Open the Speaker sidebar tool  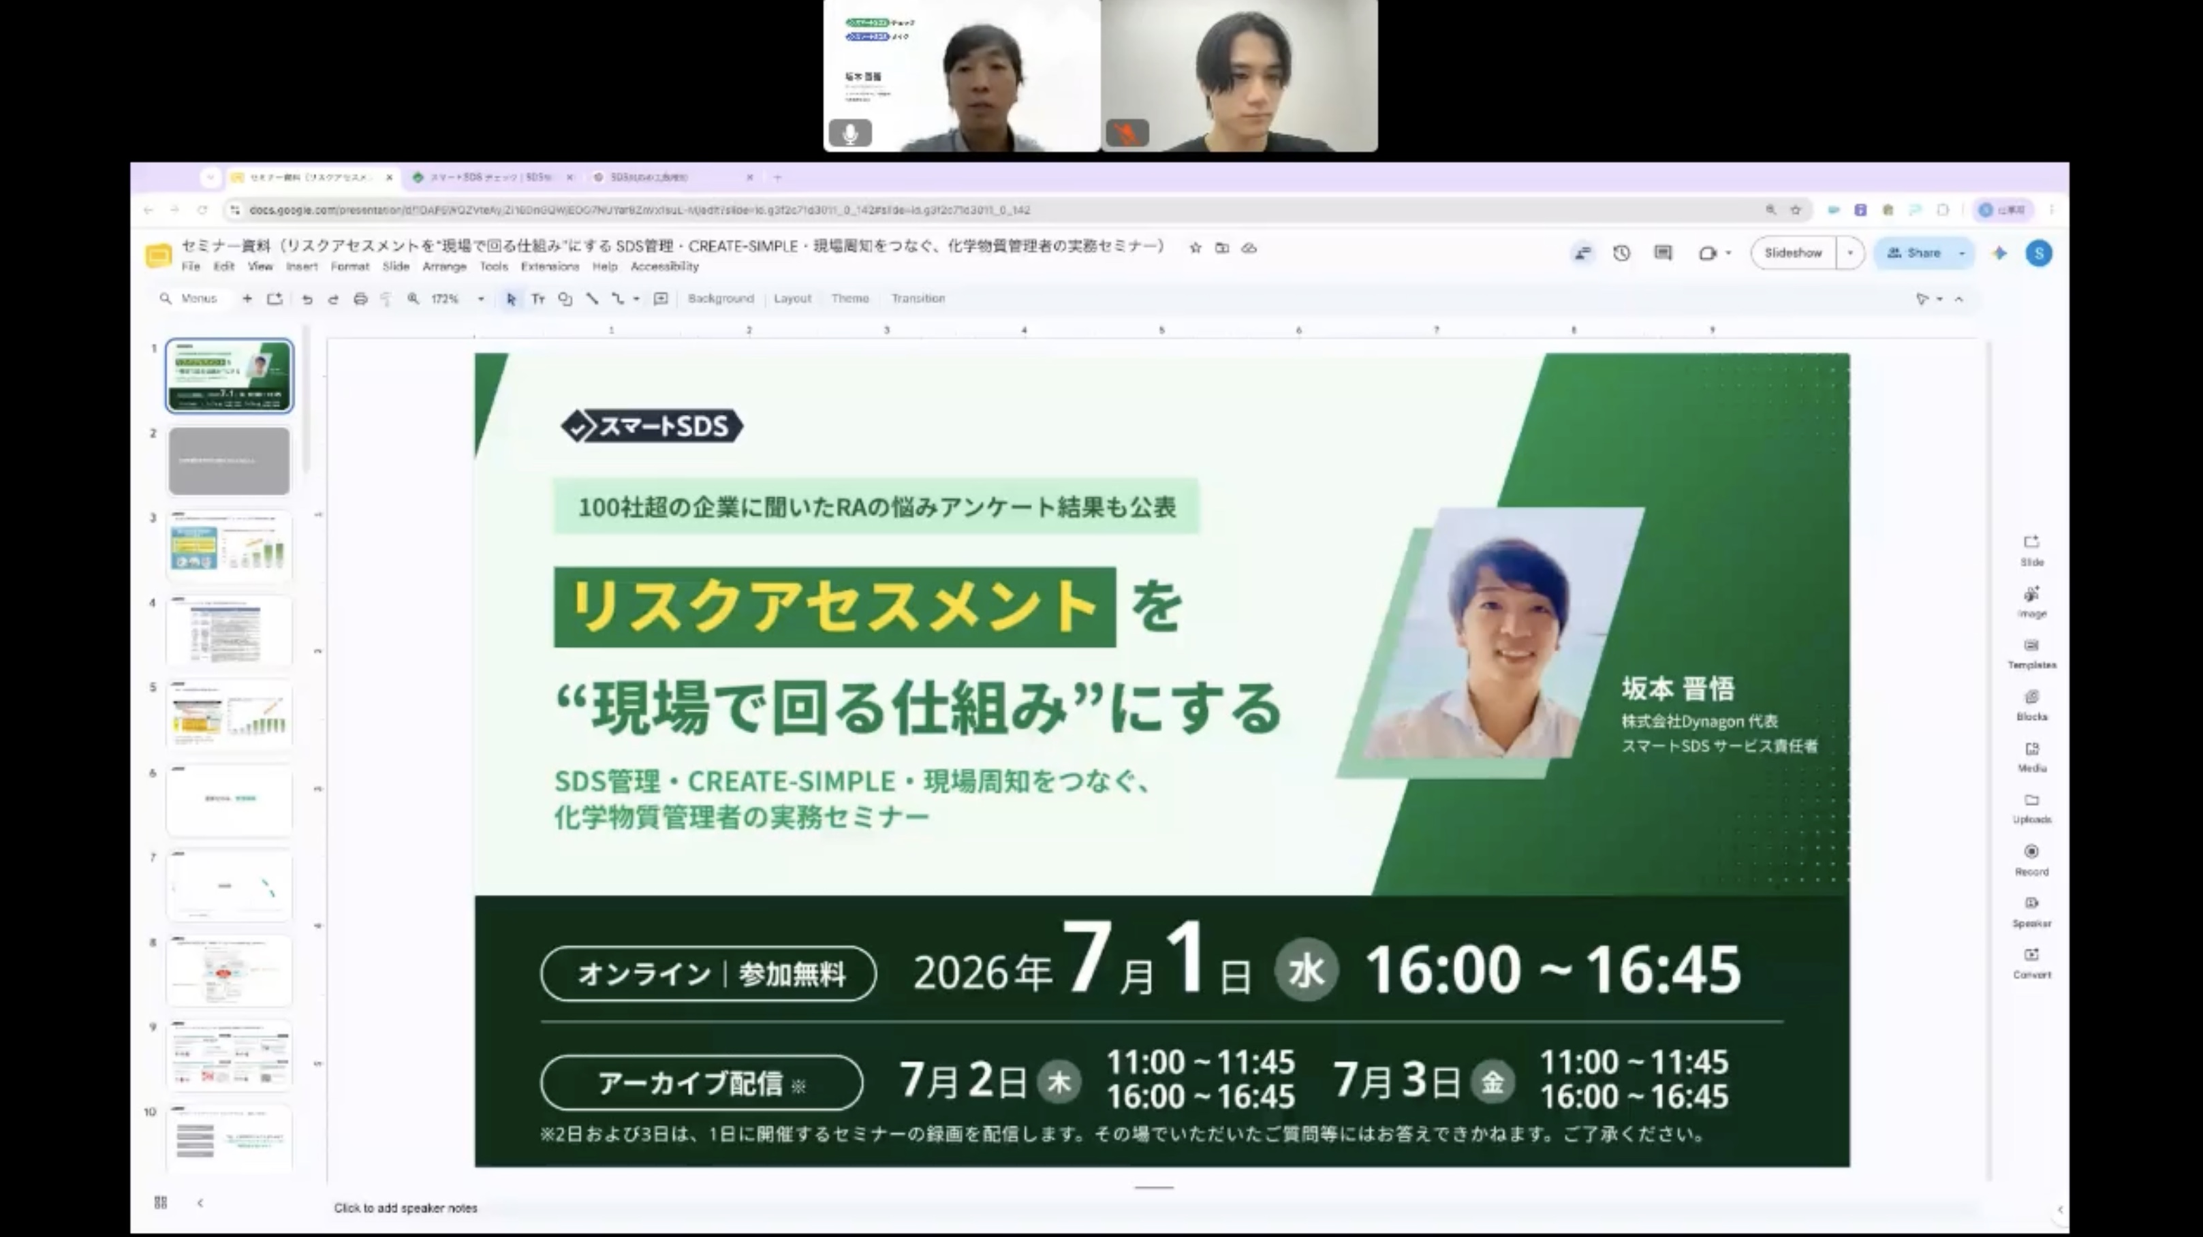pos(2032,911)
